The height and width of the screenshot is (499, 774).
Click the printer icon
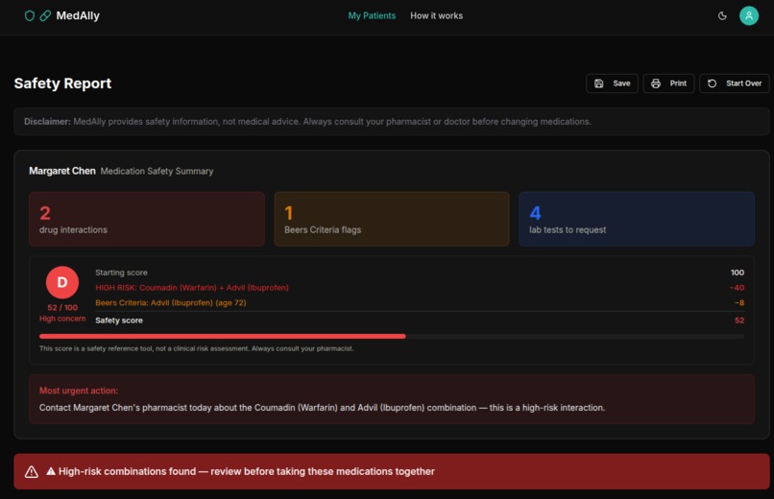[656, 83]
